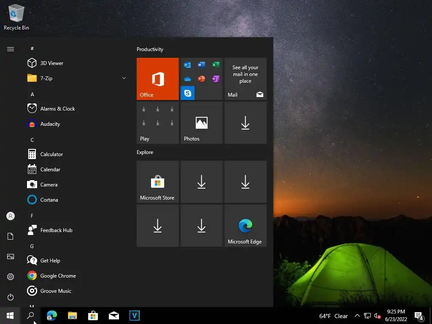Viewport: 432px width, 324px height.
Task: Open the Play folder tile
Action: coord(158,123)
